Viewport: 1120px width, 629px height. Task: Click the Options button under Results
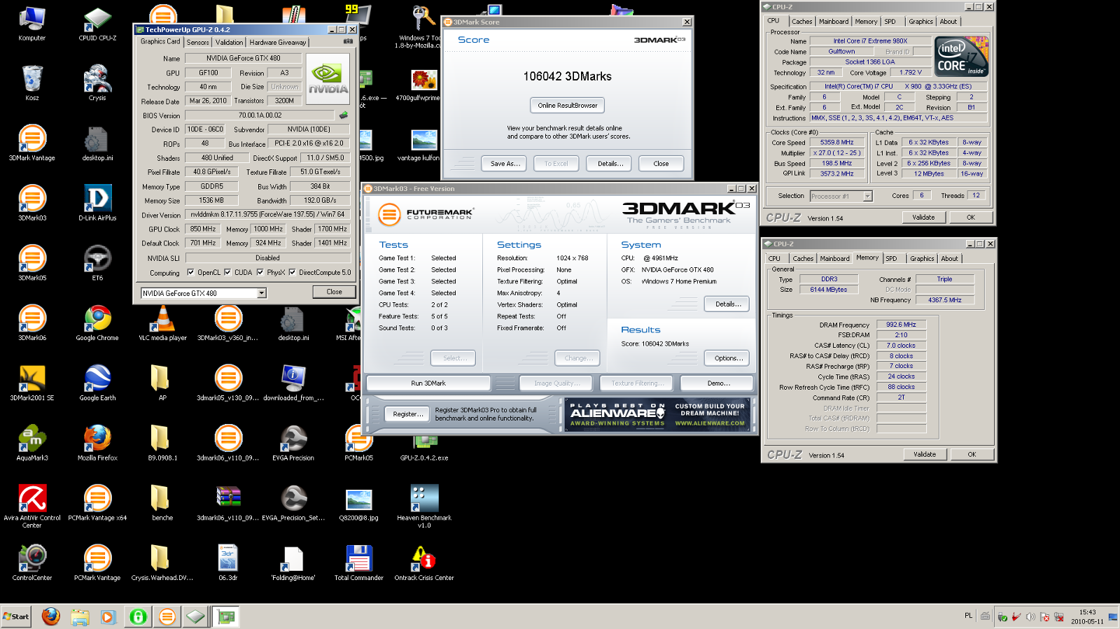click(727, 358)
